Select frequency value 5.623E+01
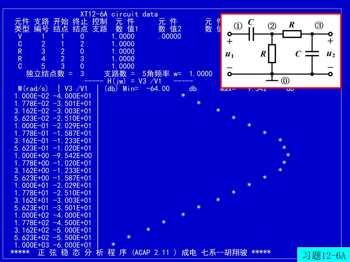 [x=31, y=208]
